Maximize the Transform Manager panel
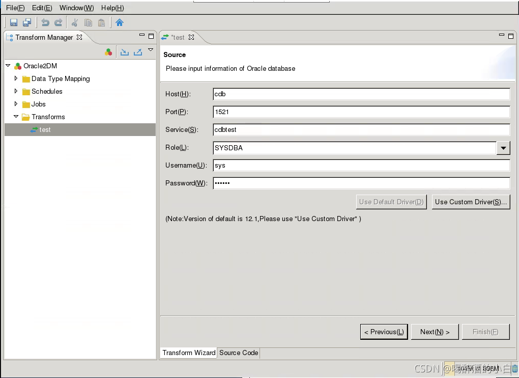The width and height of the screenshot is (519, 378). [x=151, y=36]
